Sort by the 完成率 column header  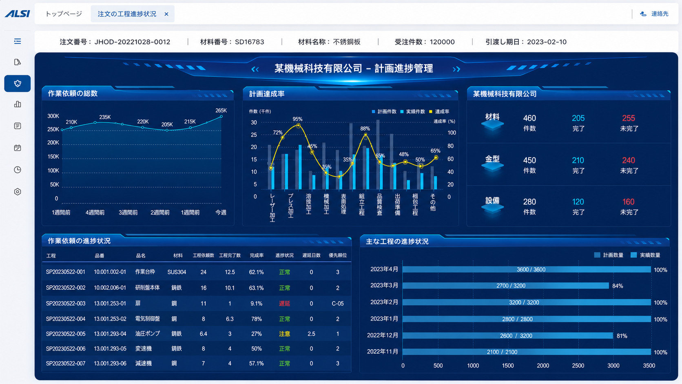(x=257, y=255)
